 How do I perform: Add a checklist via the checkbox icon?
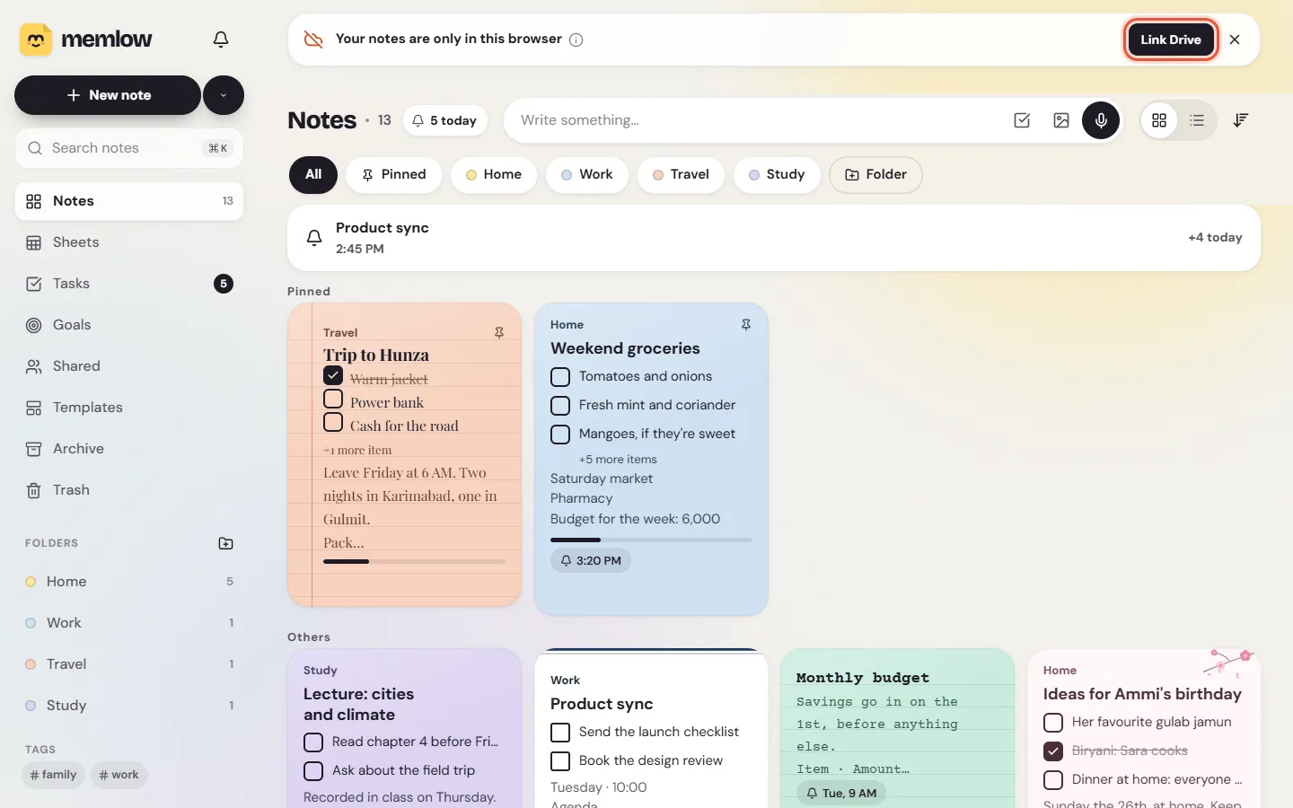[1022, 120]
